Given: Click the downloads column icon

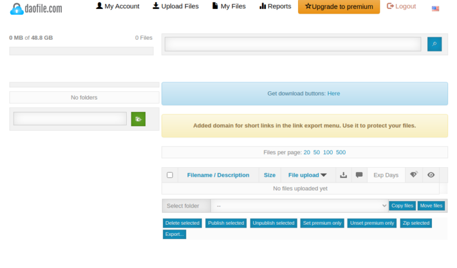Looking at the screenshot, I should 343,175.
